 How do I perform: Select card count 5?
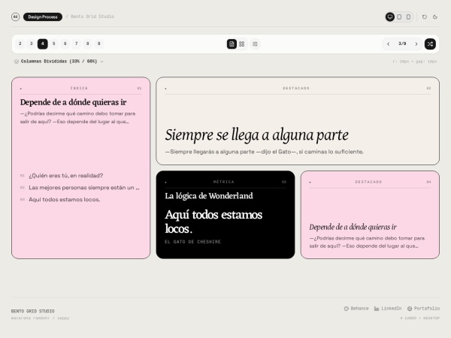click(54, 44)
